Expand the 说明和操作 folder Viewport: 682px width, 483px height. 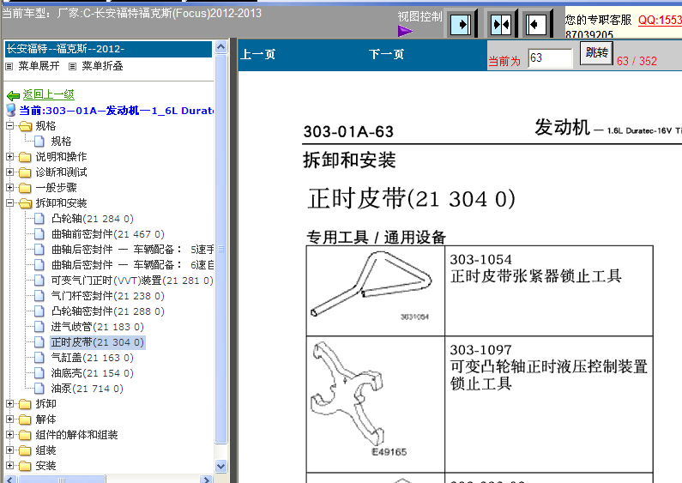[x=9, y=157]
